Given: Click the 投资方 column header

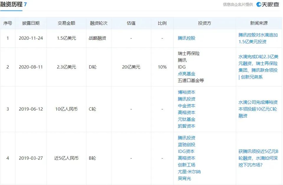Looking at the screenshot, I should (205, 23).
